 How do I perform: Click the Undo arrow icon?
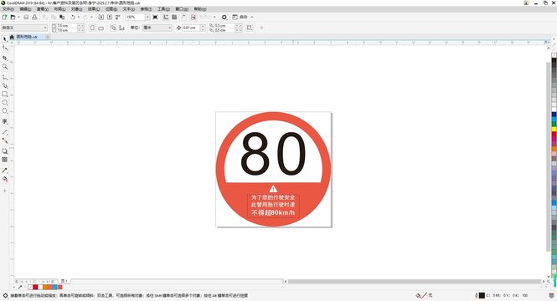(73, 17)
